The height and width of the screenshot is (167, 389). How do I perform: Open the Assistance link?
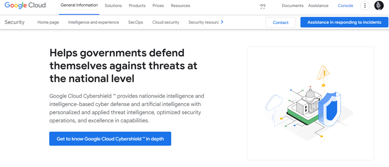coord(318,6)
